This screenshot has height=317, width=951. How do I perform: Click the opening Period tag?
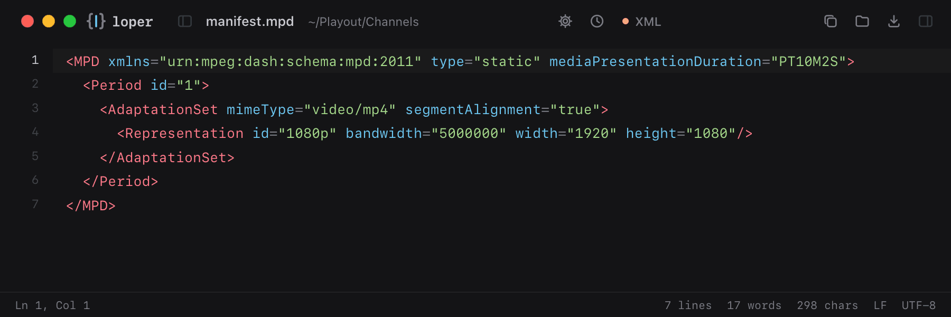pyautogui.click(x=113, y=86)
